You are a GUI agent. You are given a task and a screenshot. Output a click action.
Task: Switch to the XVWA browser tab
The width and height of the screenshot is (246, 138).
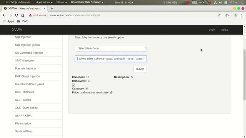coord(25,8)
